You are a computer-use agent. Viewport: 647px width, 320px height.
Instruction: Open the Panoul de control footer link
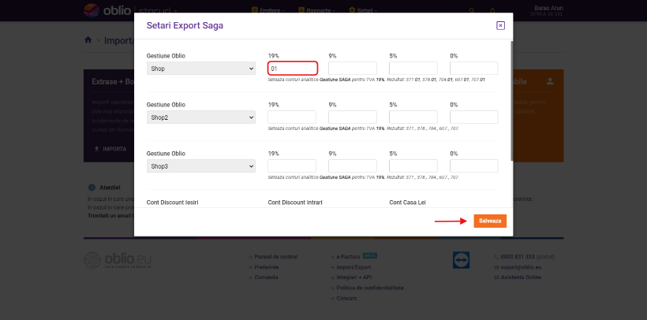click(276, 256)
